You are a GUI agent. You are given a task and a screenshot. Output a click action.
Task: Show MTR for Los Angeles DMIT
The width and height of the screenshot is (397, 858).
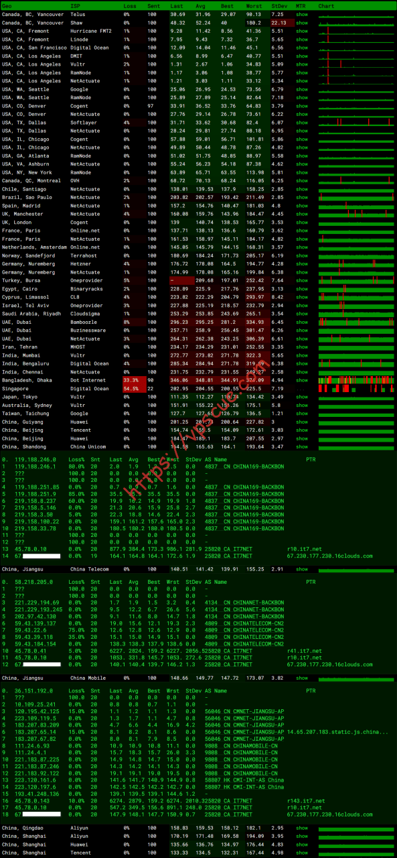tap(302, 56)
